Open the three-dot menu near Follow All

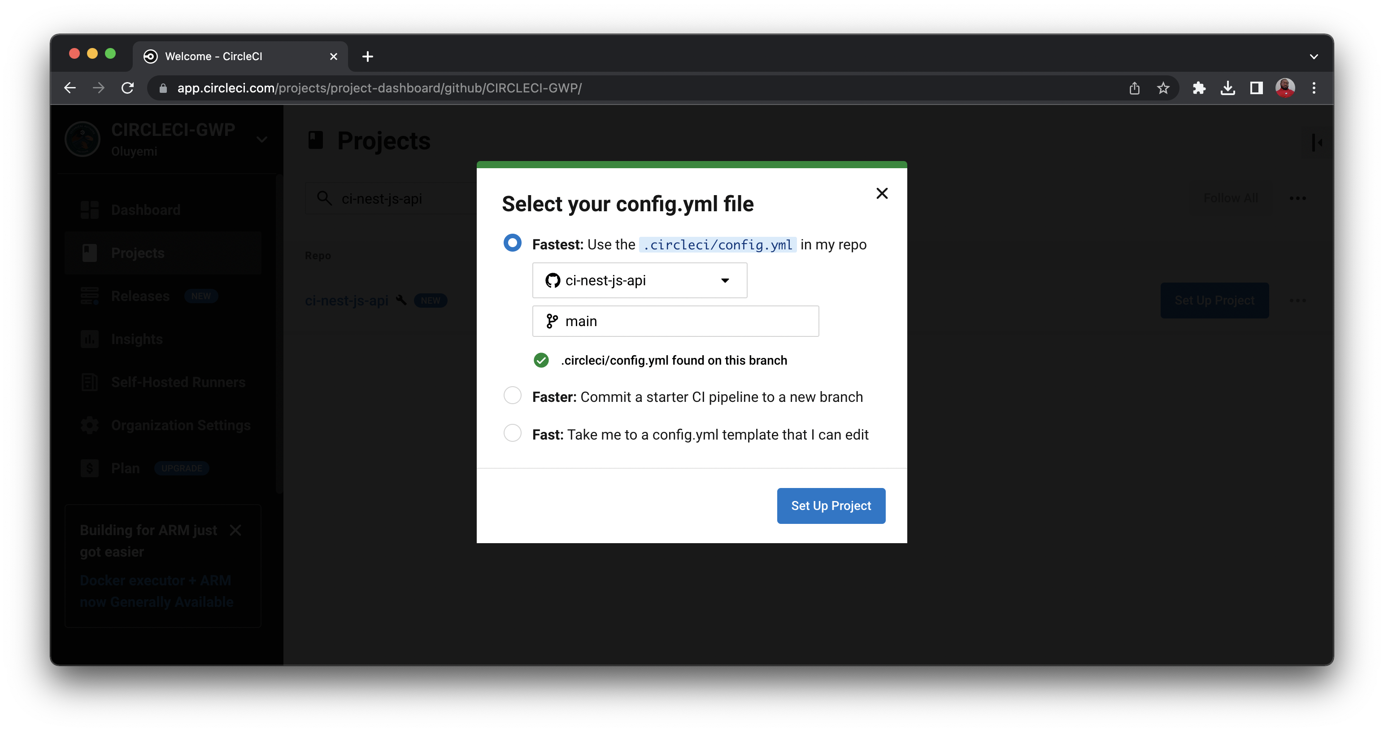(1298, 198)
